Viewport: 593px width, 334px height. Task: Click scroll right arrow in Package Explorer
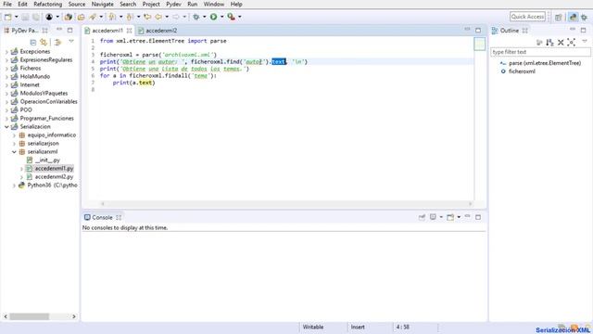[x=74, y=316]
